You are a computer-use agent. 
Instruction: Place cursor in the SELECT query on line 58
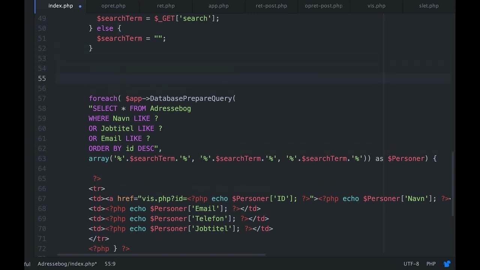coord(139,108)
